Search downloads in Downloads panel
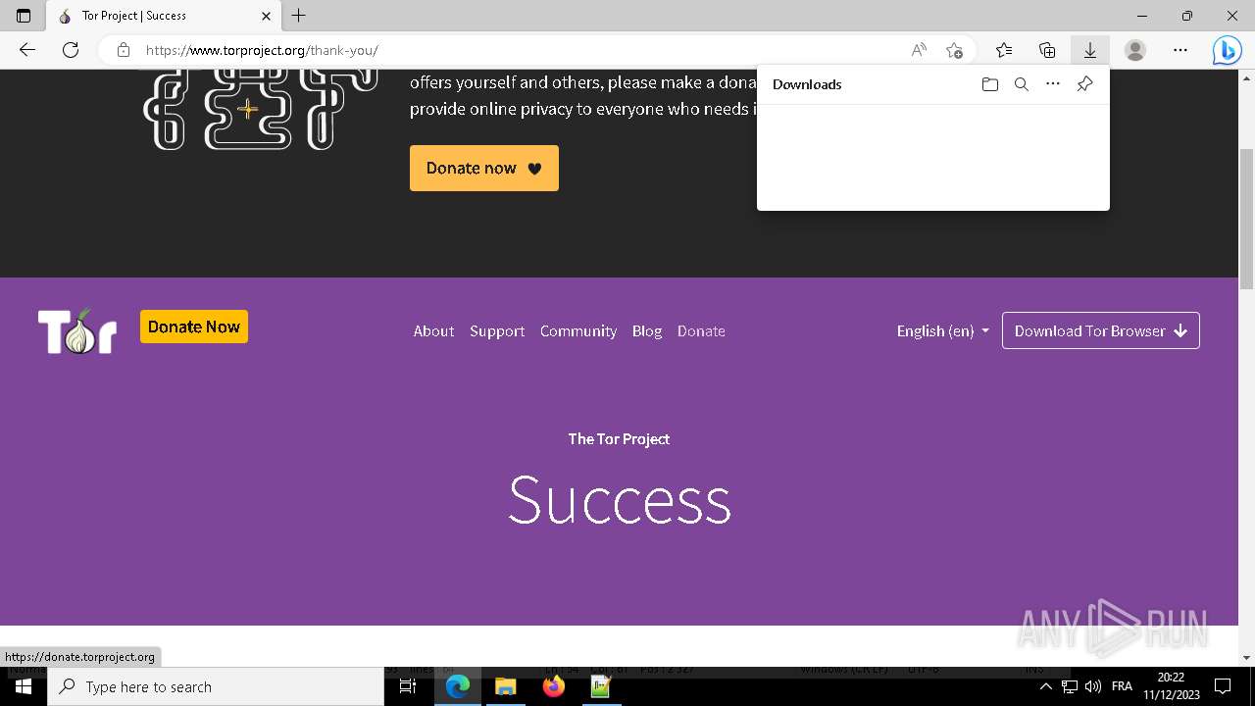 [1022, 84]
